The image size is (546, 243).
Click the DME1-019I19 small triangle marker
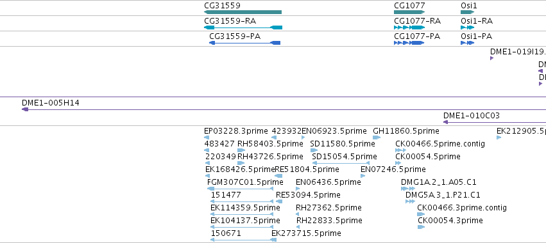tap(491, 58)
